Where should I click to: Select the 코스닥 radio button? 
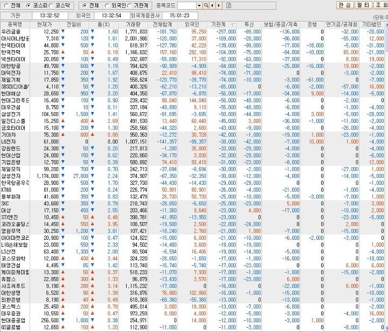pos(51,5)
